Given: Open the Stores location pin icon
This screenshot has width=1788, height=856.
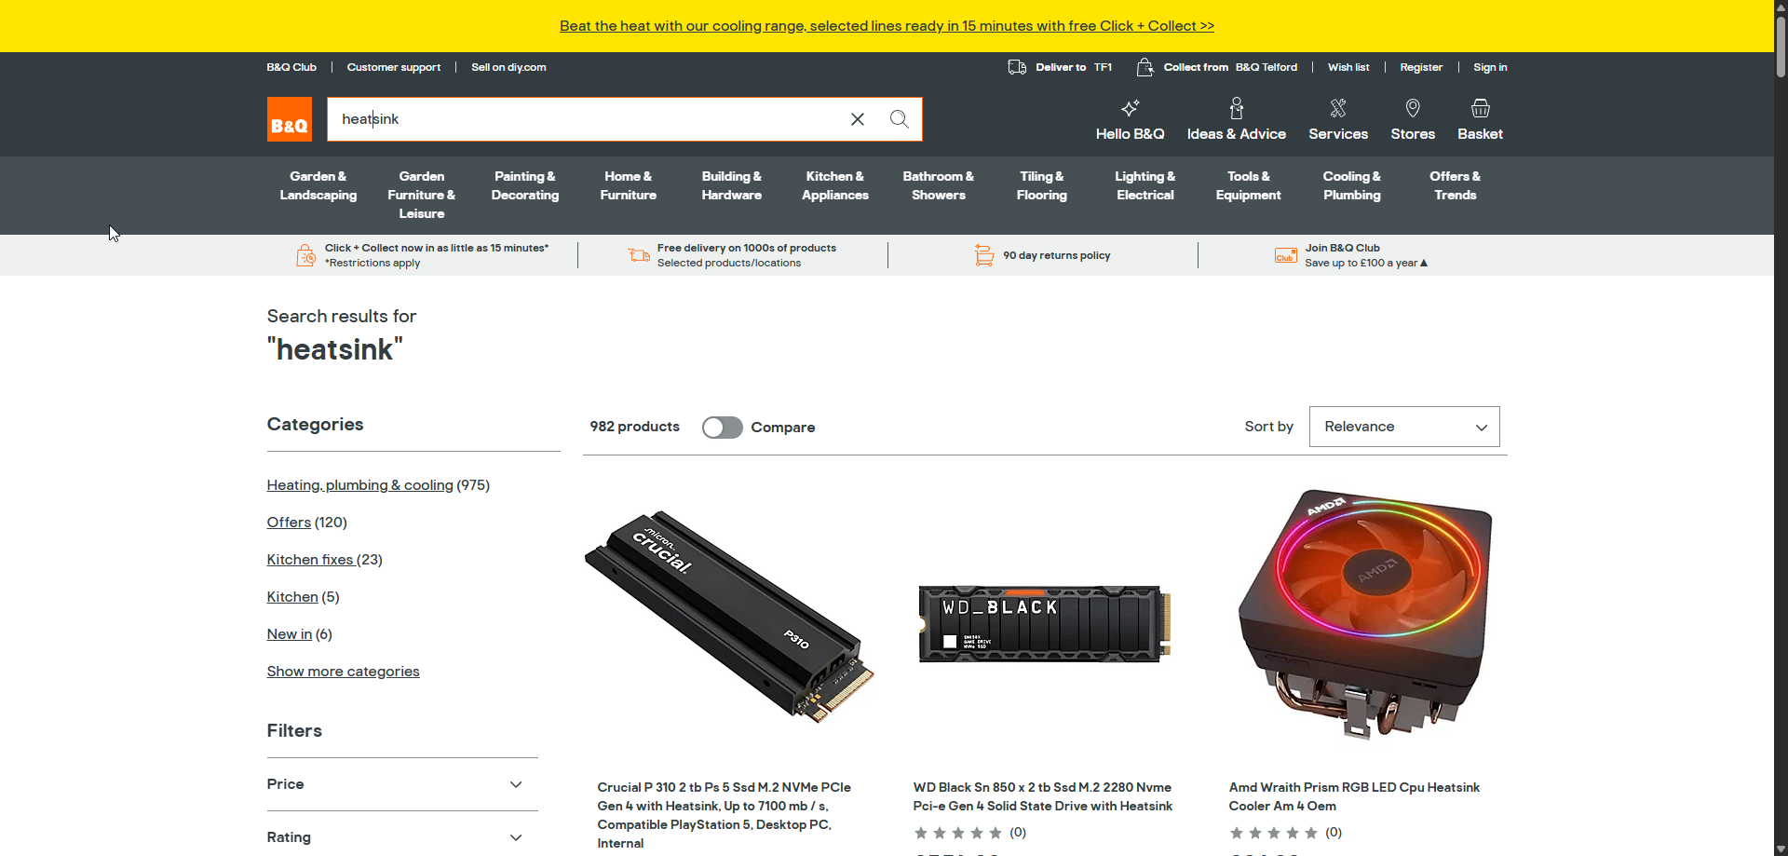Looking at the screenshot, I should (x=1413, y=108).
